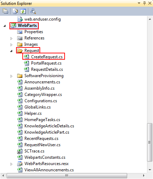Select the WebParts project icon
153x179 pixels.
tap(13, 25)
